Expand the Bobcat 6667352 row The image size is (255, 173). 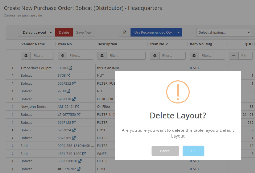pyautogui.click(x=13, y=83)
